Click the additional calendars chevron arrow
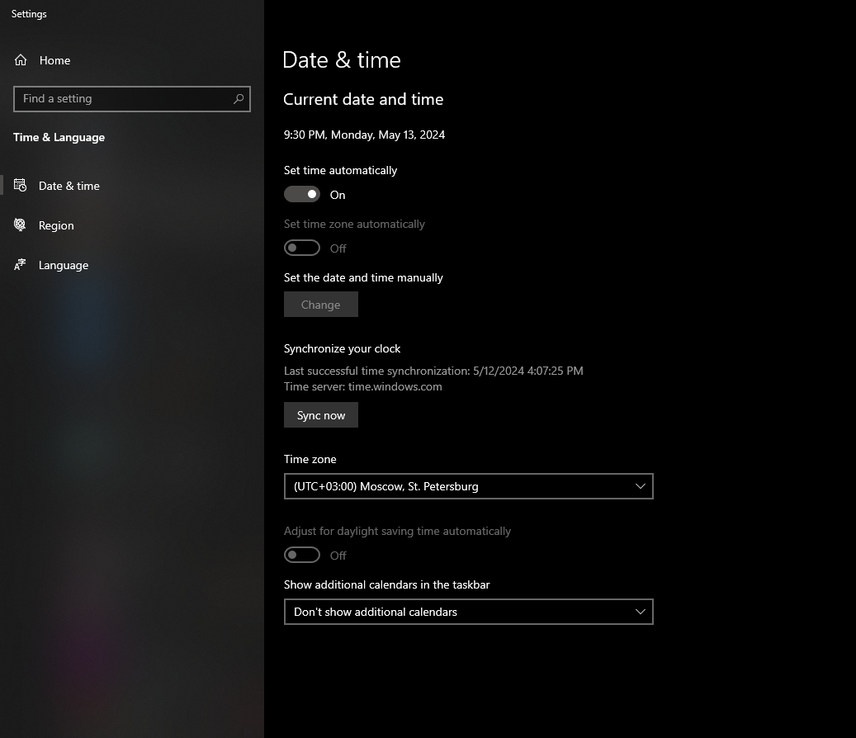This screenshot has height=738, width=856. coord(640,612)
